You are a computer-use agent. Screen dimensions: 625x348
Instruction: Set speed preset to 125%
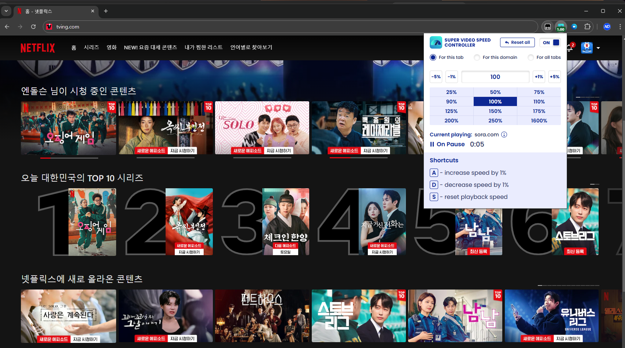(451, 111)
